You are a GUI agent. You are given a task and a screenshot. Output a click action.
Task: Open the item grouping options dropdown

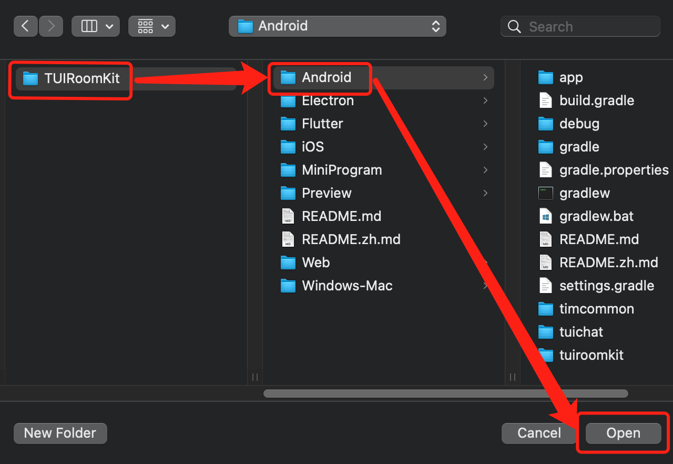[x=152, y=26]
